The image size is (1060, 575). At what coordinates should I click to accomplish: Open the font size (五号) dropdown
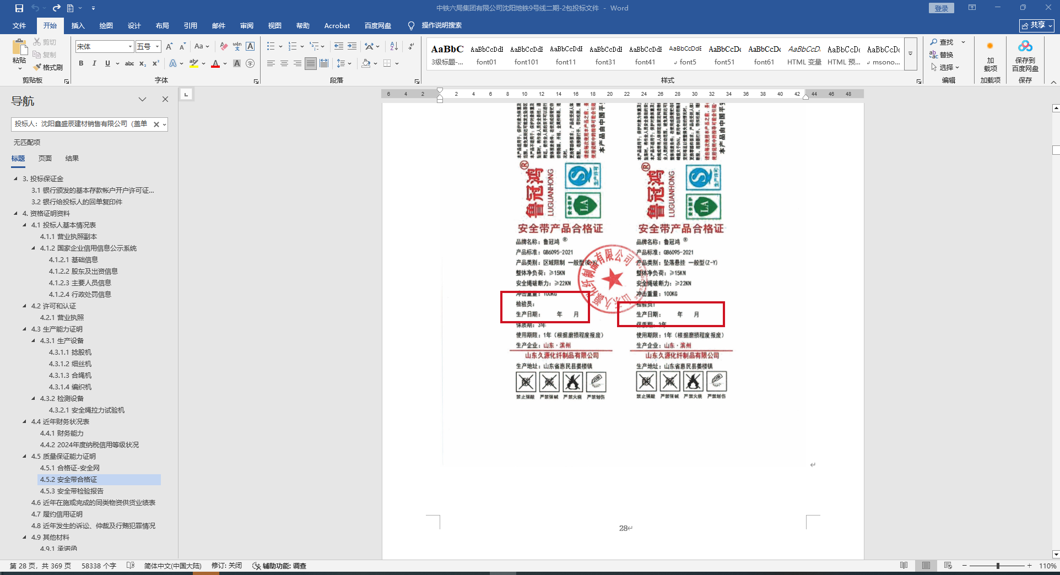click(x=158, y=47)
